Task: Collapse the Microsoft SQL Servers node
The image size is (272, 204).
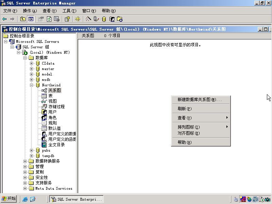Action: (6, 41)
